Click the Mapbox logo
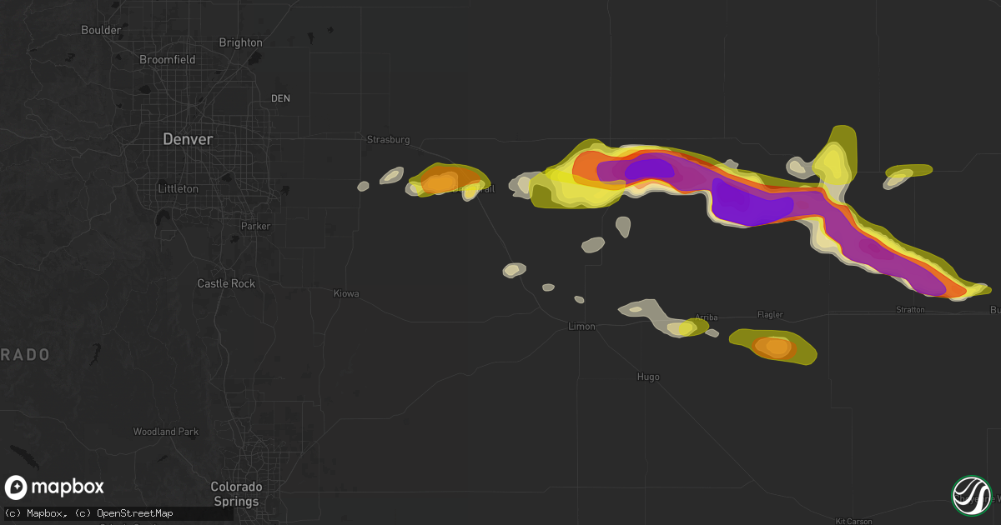Image resolution: width=1001 pixels, height=525 pixels. click(55, 487)
